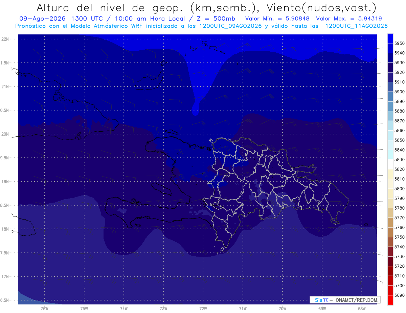Screen dimensions: 406x313
Task: Click '10:00 am Hora Local' text
Action: pos(151,19)
